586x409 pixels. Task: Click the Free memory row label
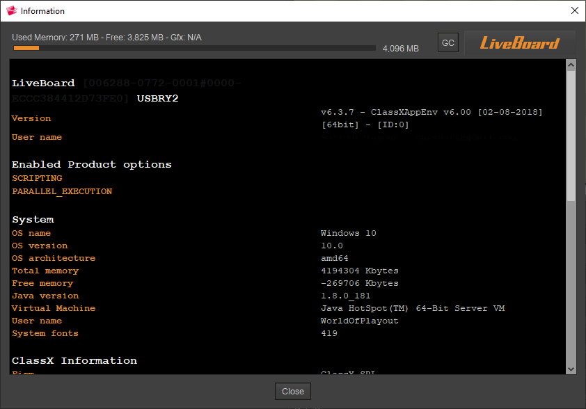click(42, 283)
